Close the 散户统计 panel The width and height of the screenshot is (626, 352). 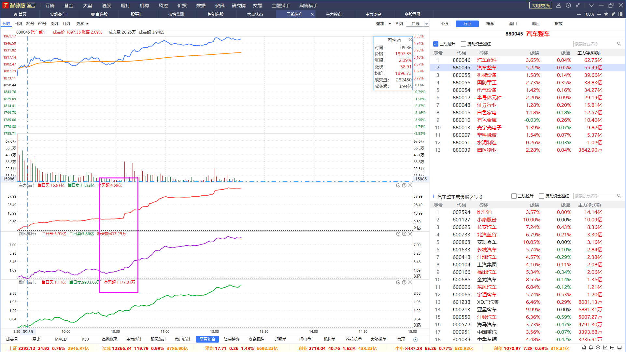tap(410, 282)
